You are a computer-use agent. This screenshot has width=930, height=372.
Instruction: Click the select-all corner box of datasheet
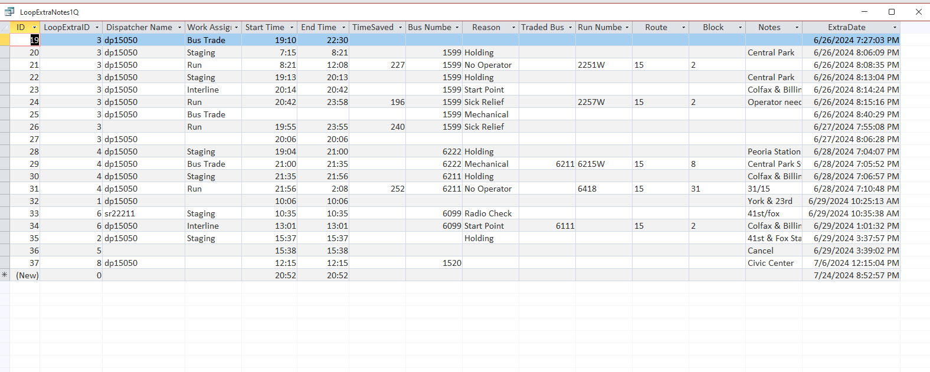(5, 27)
